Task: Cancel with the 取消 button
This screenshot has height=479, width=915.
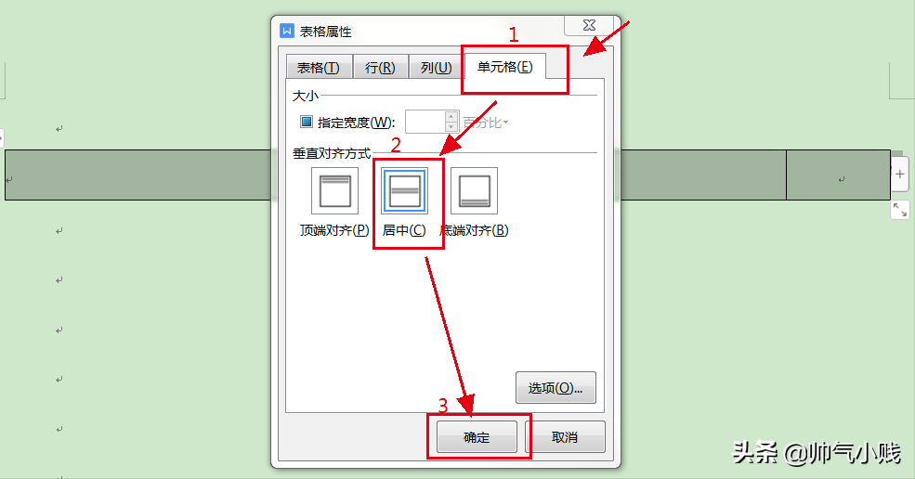Action: pos(565,437)
